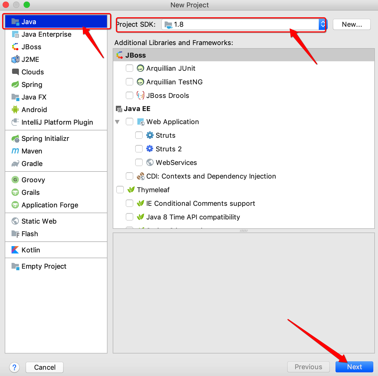
Task: Click the Gradle elephant icon
Action: point(15,164)
